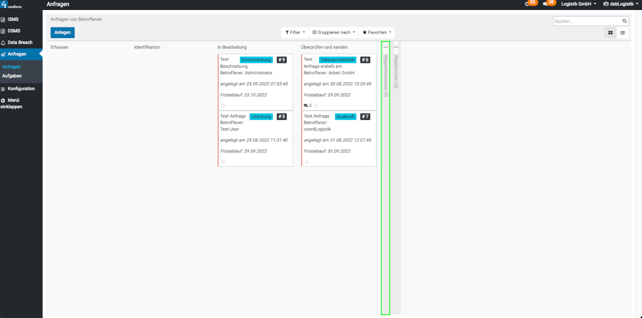This screenshot has height=318, width=642.
Task: Switch to kanban grid view
Action: point(610,32)
